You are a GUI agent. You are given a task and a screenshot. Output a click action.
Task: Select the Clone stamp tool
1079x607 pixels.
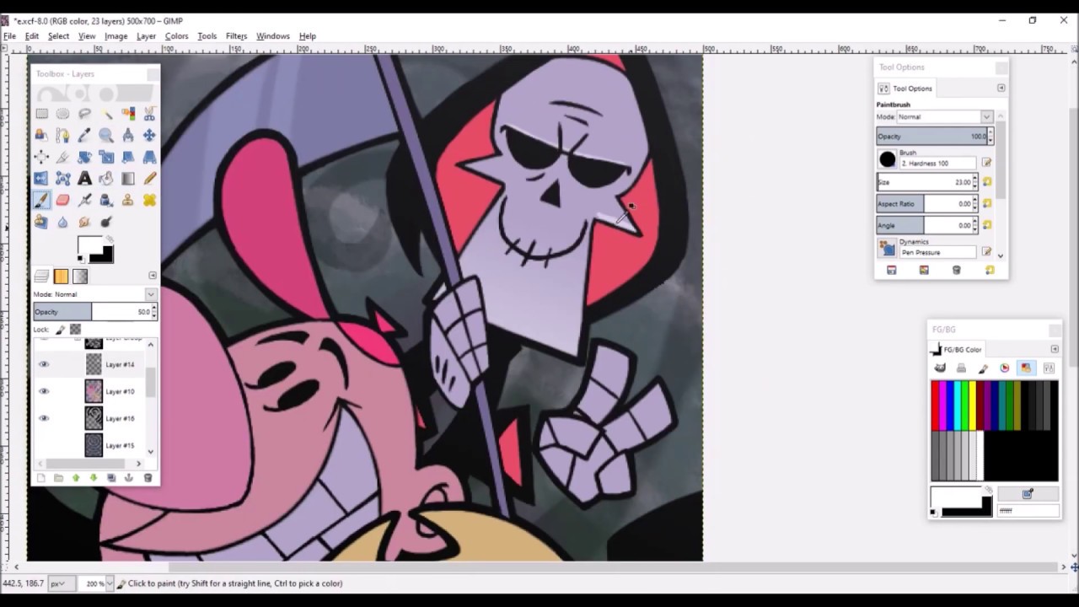pyautogui.click(x=128, y=200)
